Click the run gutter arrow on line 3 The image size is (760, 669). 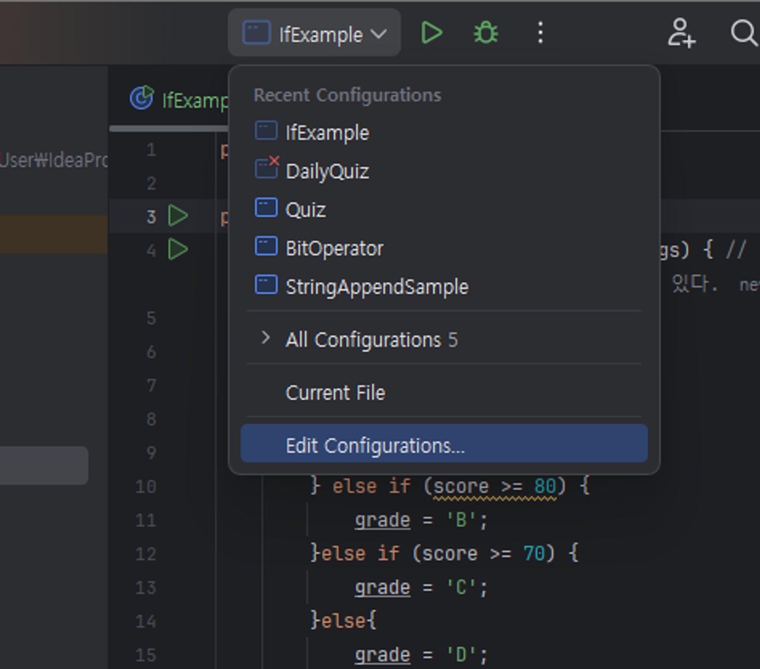(178, 216)
